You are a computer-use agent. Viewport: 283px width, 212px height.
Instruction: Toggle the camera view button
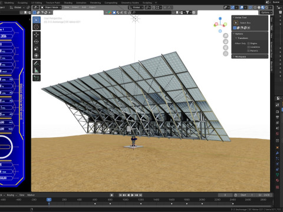pos(226,48)
